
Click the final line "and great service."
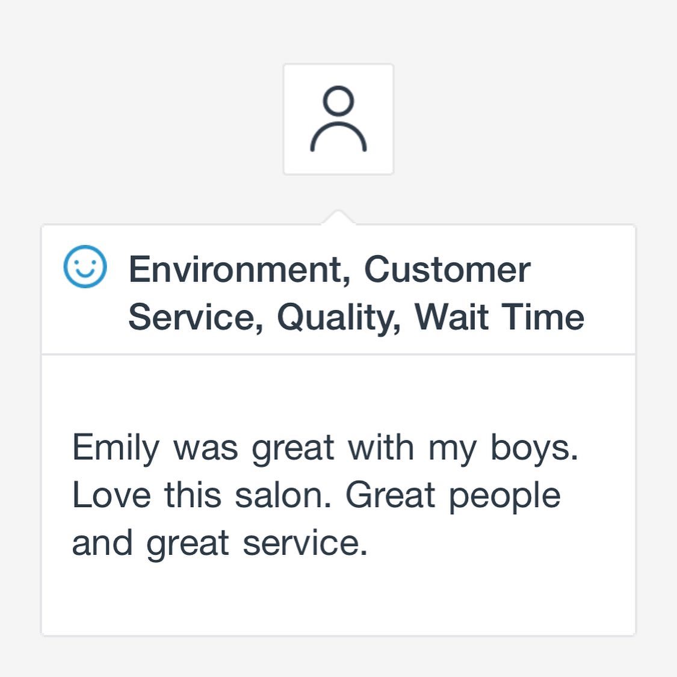[x=220, y=544]
